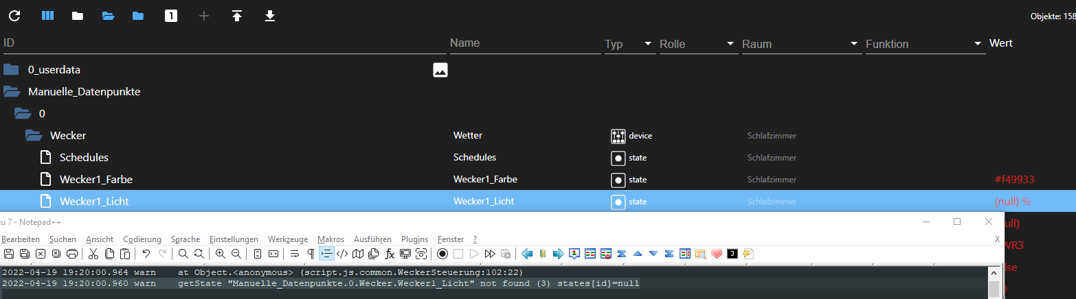Click the show-all-characters pilcrow icon
This screenshot has height=299, width=1076.
pyautogui.click(x=310, y=254)
